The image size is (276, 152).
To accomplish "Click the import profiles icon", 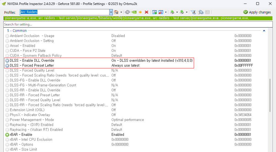I will click(x=182, y=12).
